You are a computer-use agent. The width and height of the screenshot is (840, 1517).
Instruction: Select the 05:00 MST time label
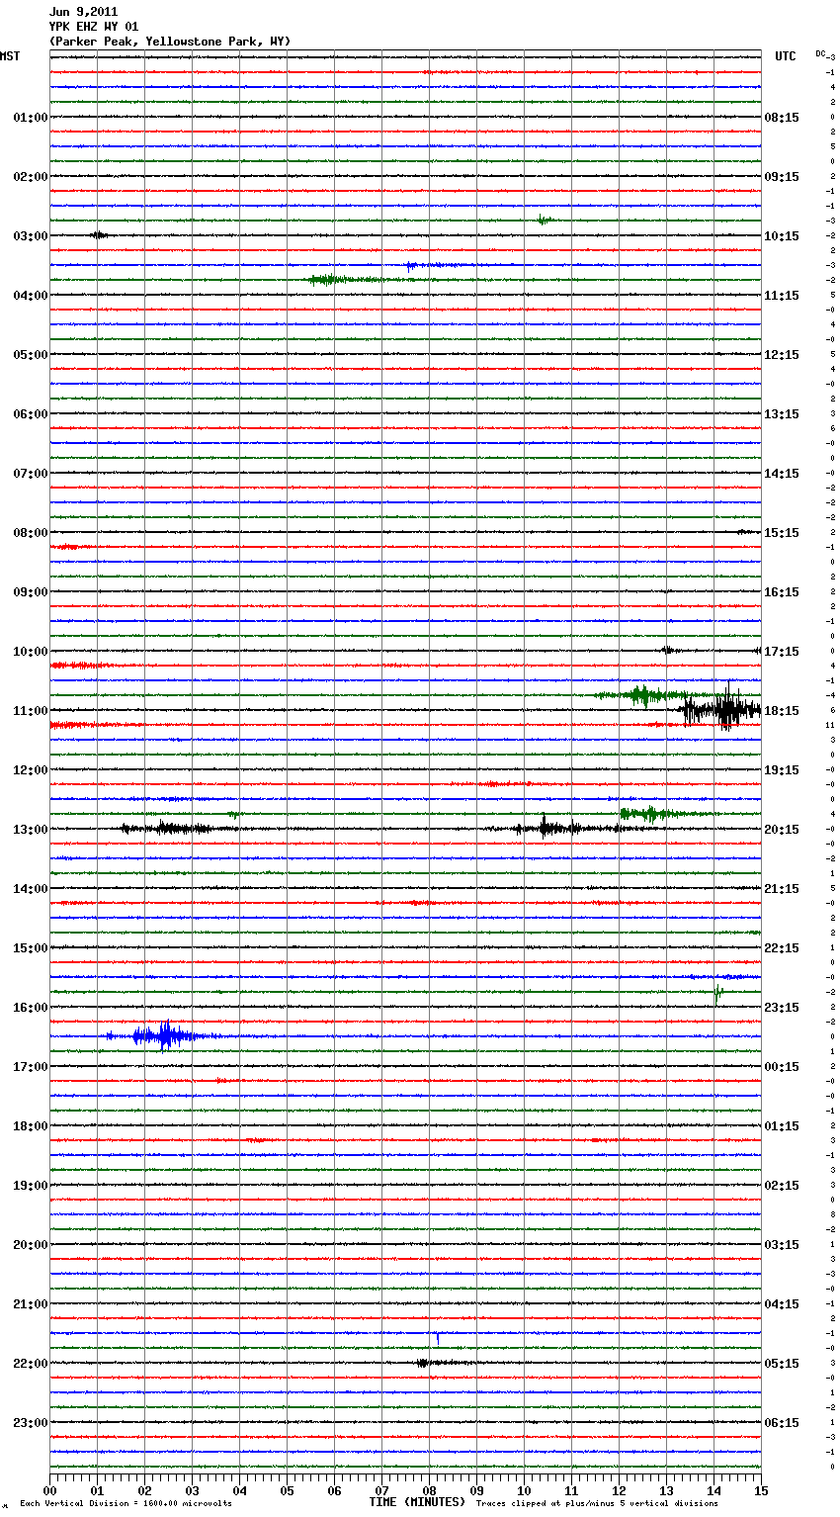[31, 355]
